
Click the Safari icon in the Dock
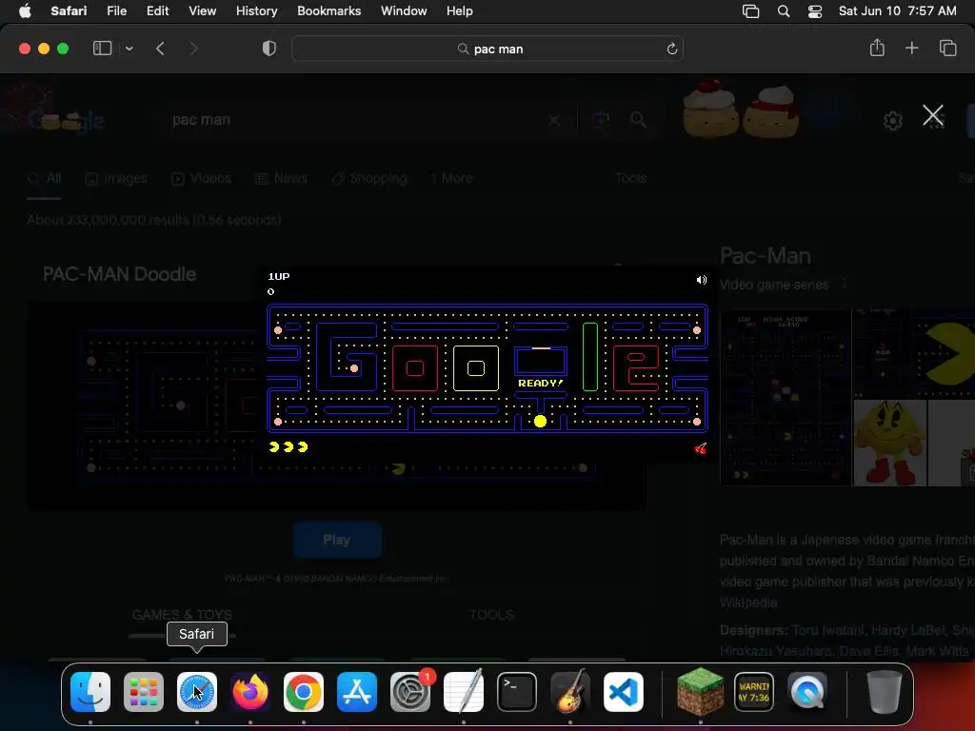197,691
